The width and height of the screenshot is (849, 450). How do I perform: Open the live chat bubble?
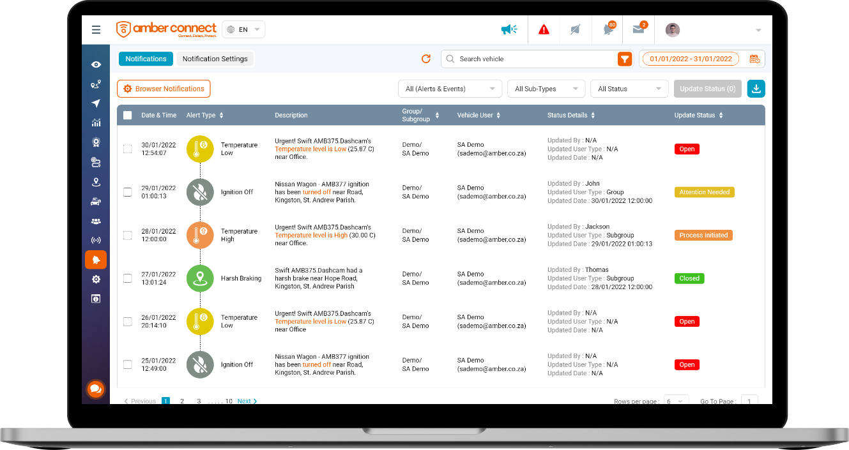pyautogui.click(x=95, y=389)
